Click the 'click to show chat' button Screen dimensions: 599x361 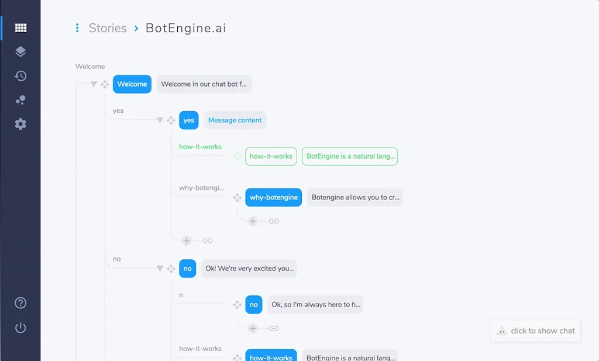click(535, 331)
